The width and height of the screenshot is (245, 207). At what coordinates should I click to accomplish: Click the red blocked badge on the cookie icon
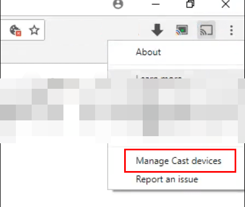19,33
